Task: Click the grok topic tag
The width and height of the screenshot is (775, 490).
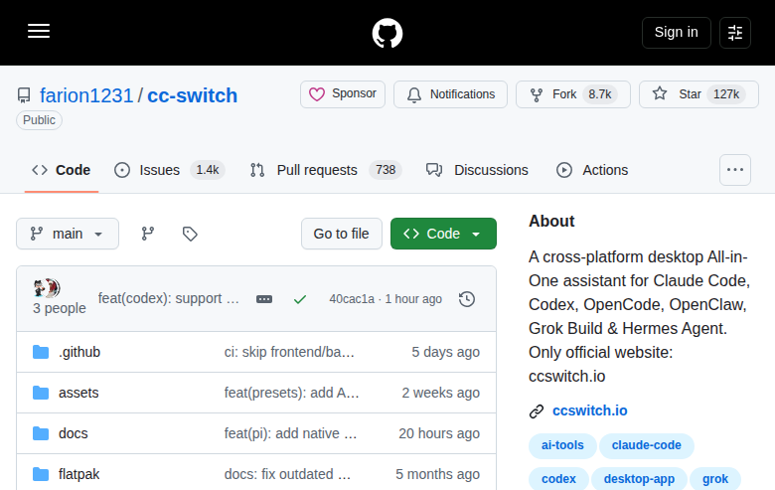Action: [x=715, y=479]
